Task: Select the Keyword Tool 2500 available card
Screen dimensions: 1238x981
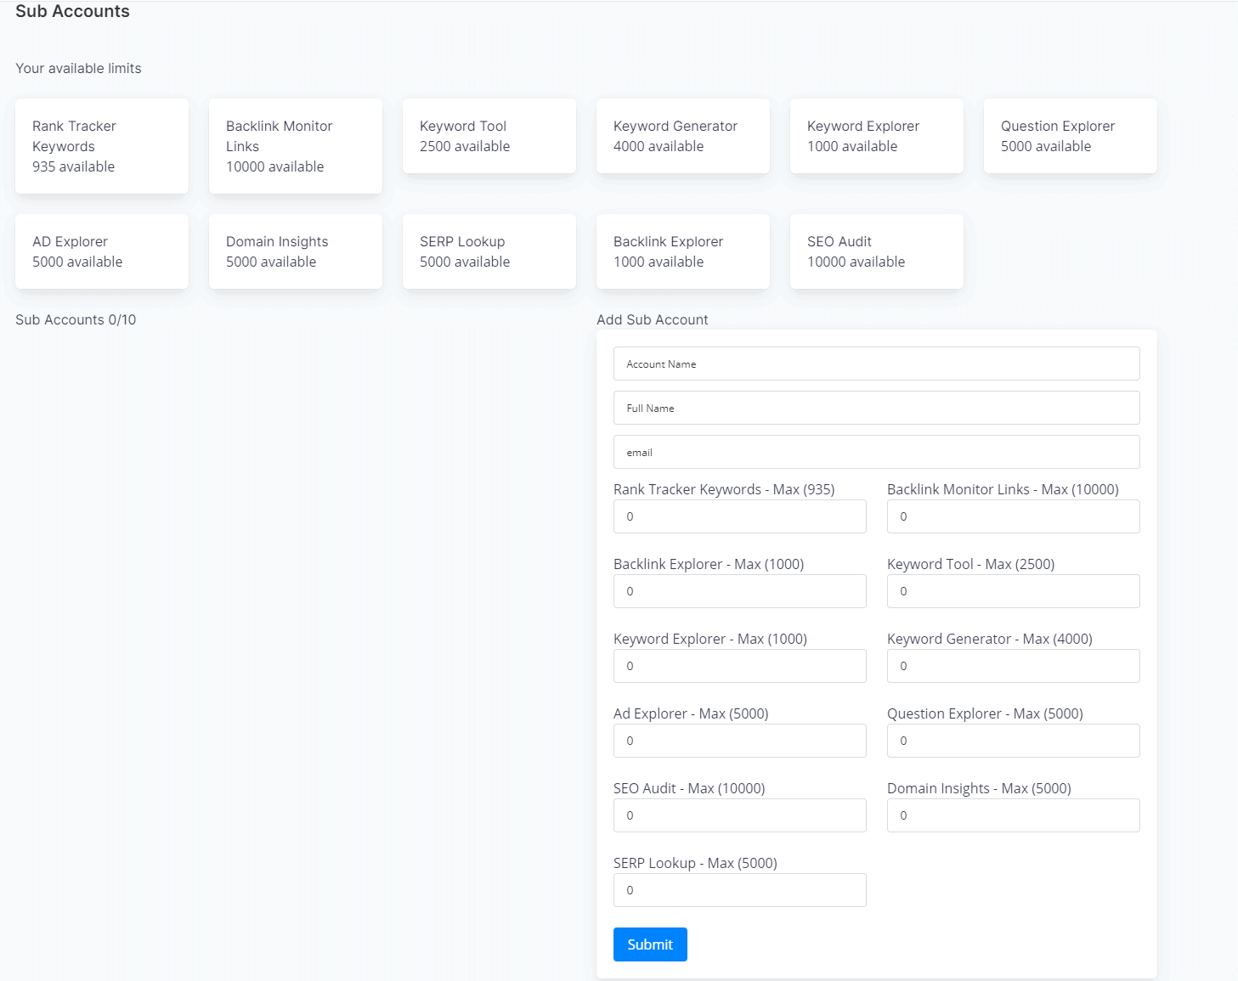Action: point(489,136)
